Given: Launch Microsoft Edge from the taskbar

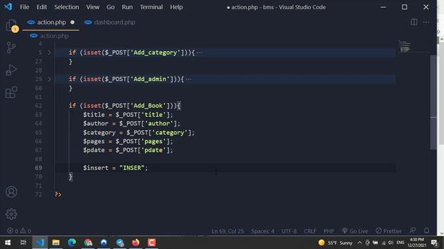Looking at the screenshot, I should (72, 243).
